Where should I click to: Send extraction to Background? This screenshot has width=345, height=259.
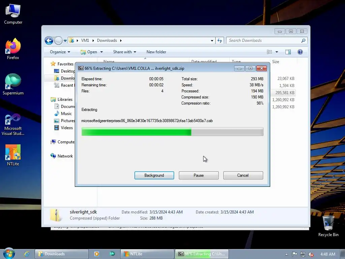(x=154, y=175)
